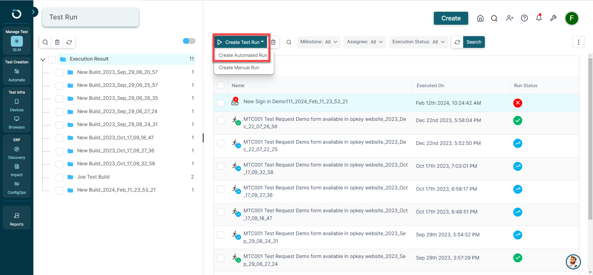Choose Create Manual Run from menu
The height and width of the screenshot is (275, 593).
click(x=239, y=68)
